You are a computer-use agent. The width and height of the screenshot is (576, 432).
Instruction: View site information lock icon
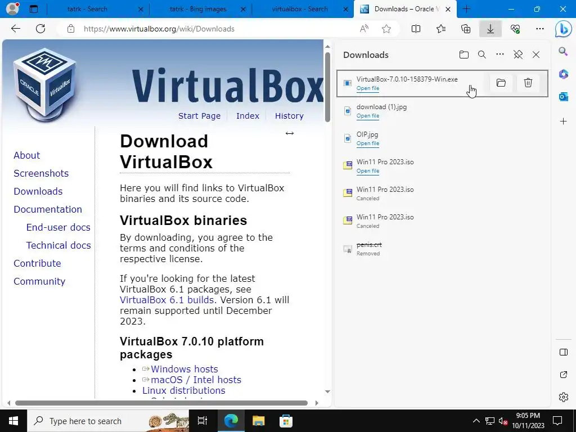71,29
